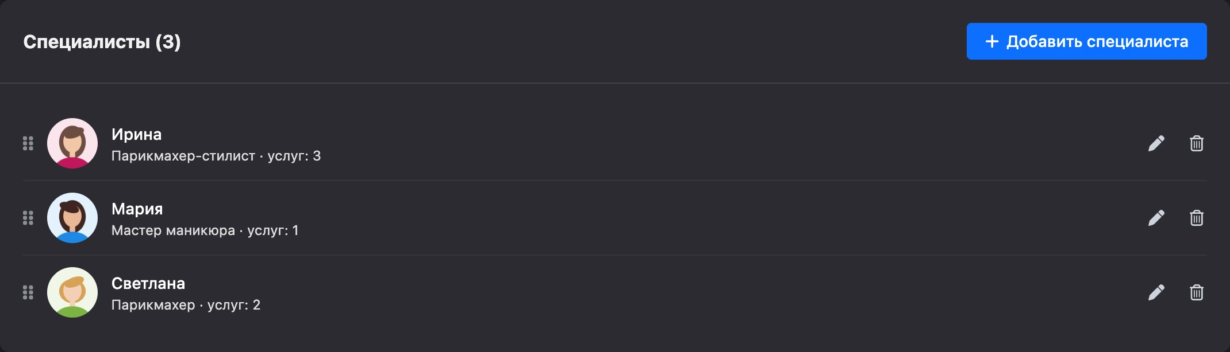Click the name Светлана
Image resolution: width=1230 pixels, height=352 pixels.
tap(148, 283)
